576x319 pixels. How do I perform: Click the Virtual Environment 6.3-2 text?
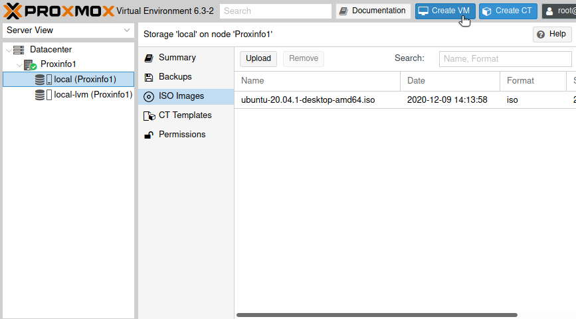tap(165, 11)
